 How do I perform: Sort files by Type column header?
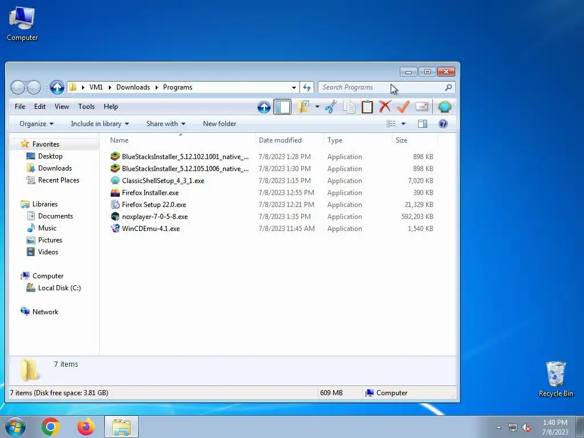coord(358,140)
